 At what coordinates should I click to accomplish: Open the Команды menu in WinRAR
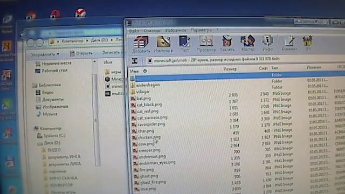click(x=152, y=31)
